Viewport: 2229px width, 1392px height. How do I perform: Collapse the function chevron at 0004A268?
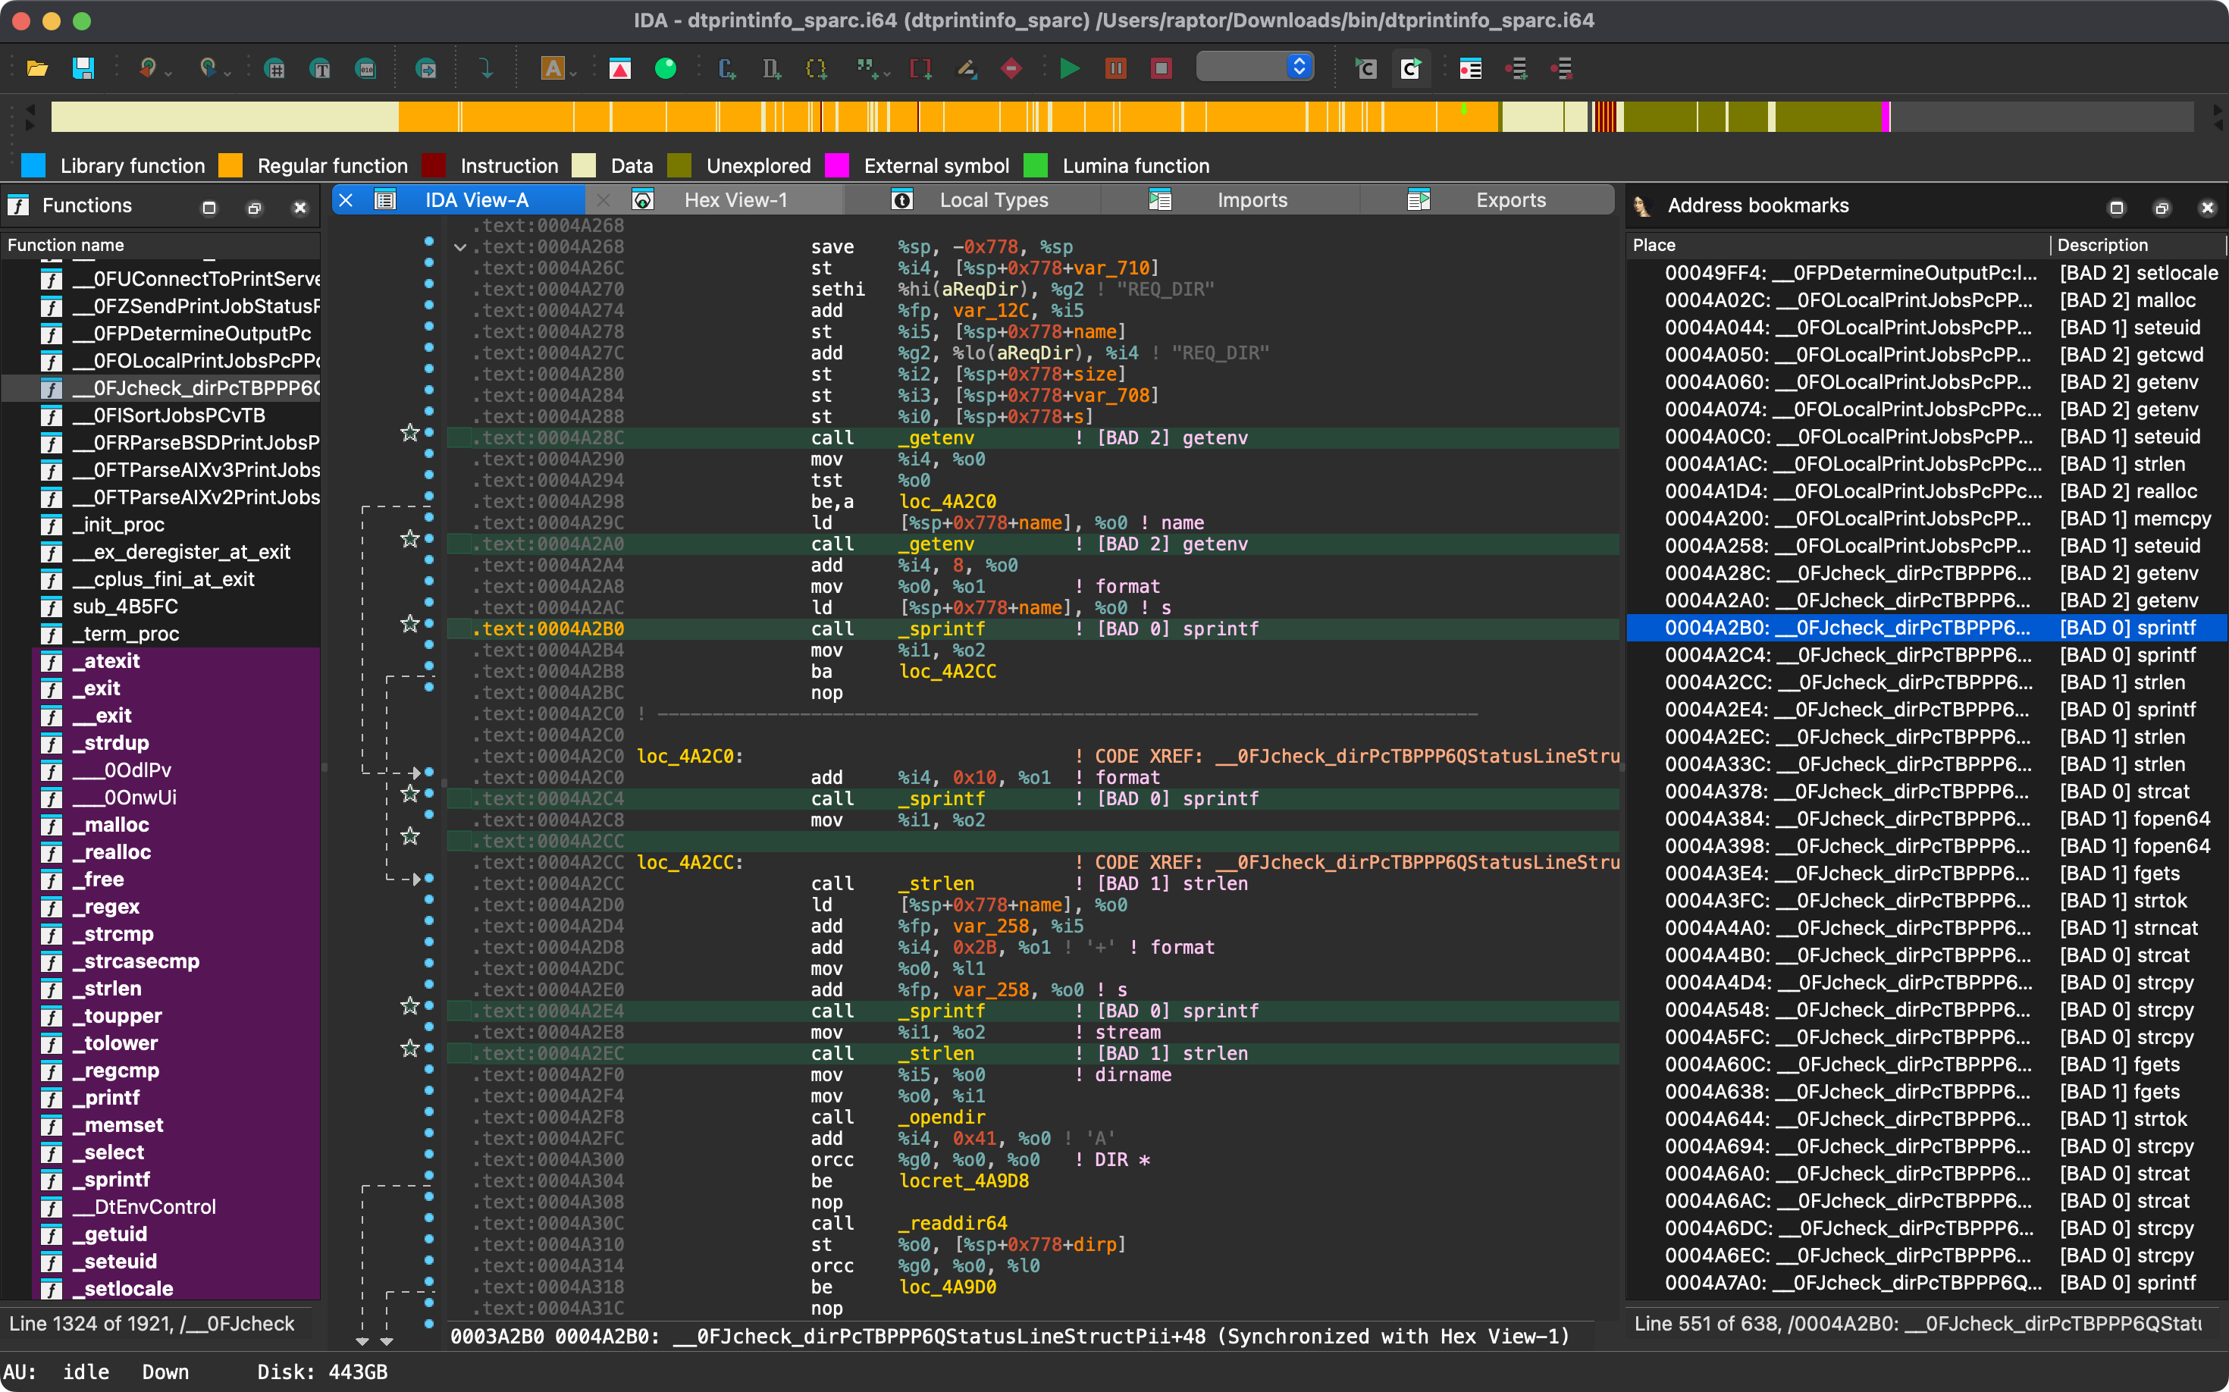[460, 246]
